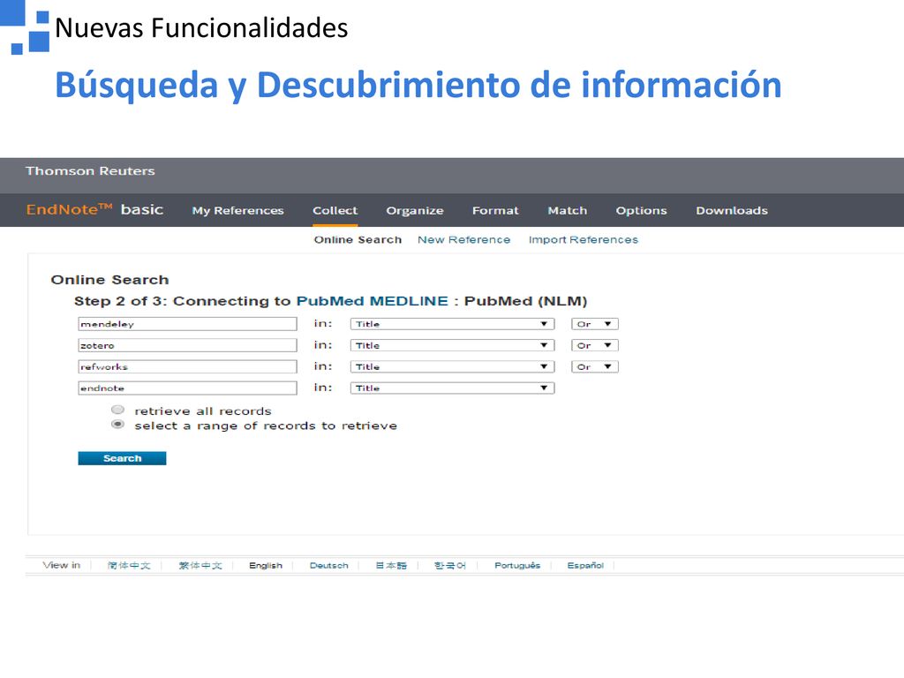Screen dimensions: 904x678
Task: Switch language to Português
Action: tap(517, 566)
